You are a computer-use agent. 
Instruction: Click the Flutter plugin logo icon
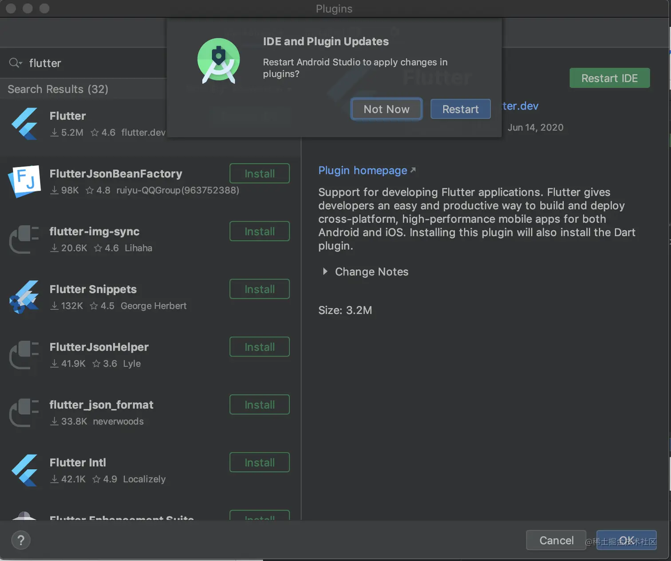click(24, 124)
